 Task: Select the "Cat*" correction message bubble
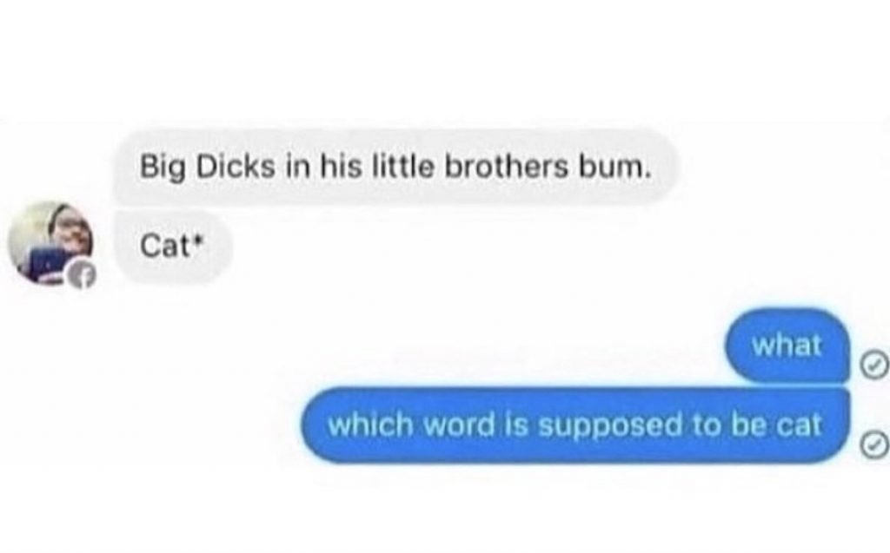point(173,247)
